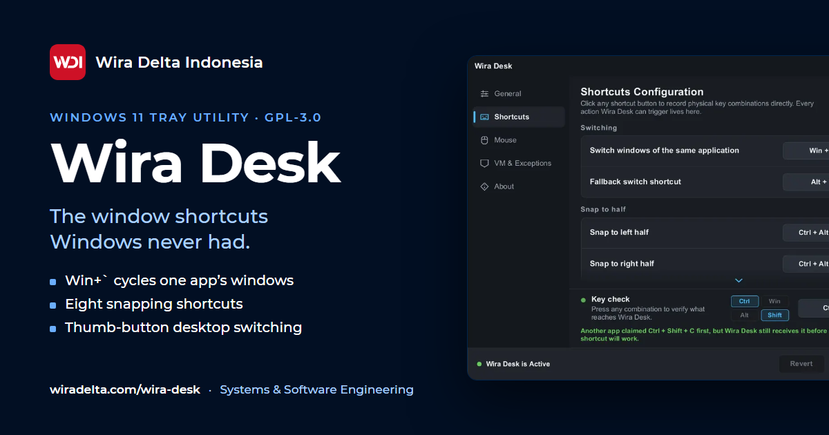Click the Switch windows of the same application label
Image resolution: width=829 pixels, height=435 pixels.
point(665,151)
